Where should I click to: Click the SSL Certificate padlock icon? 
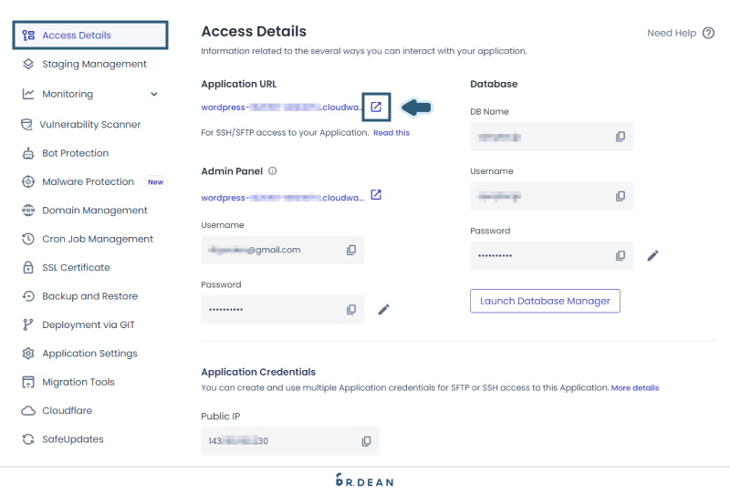click(x=28, y=267)
